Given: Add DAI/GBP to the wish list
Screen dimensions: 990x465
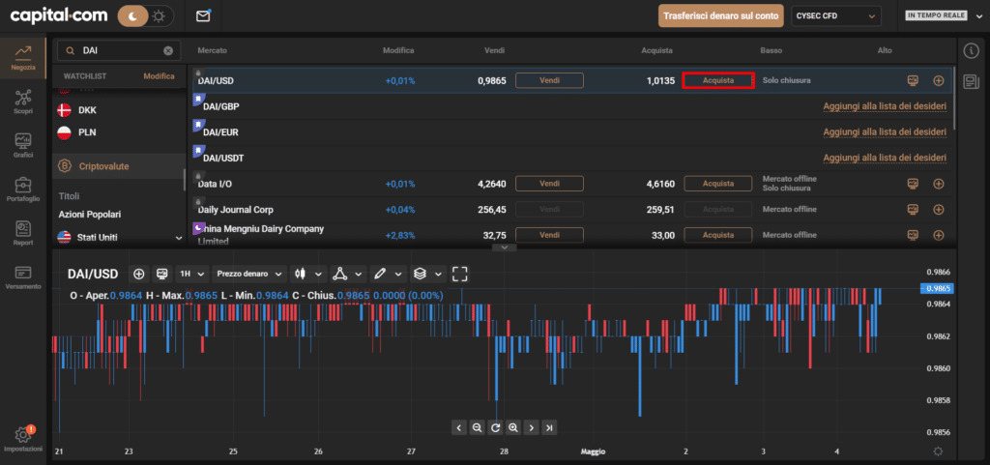Looking at the screenshot, I should coord(885,106).
